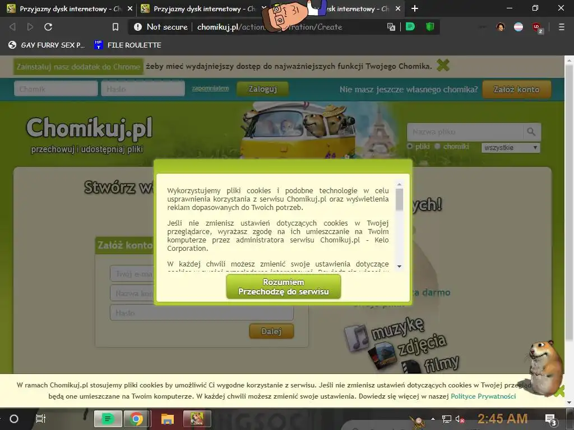Go forward with the browser forward arrow

tap(30, 27)
